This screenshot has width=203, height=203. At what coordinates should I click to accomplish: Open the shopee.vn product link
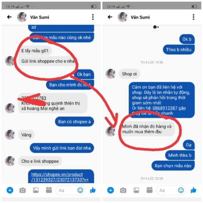(x=60, y=177)
